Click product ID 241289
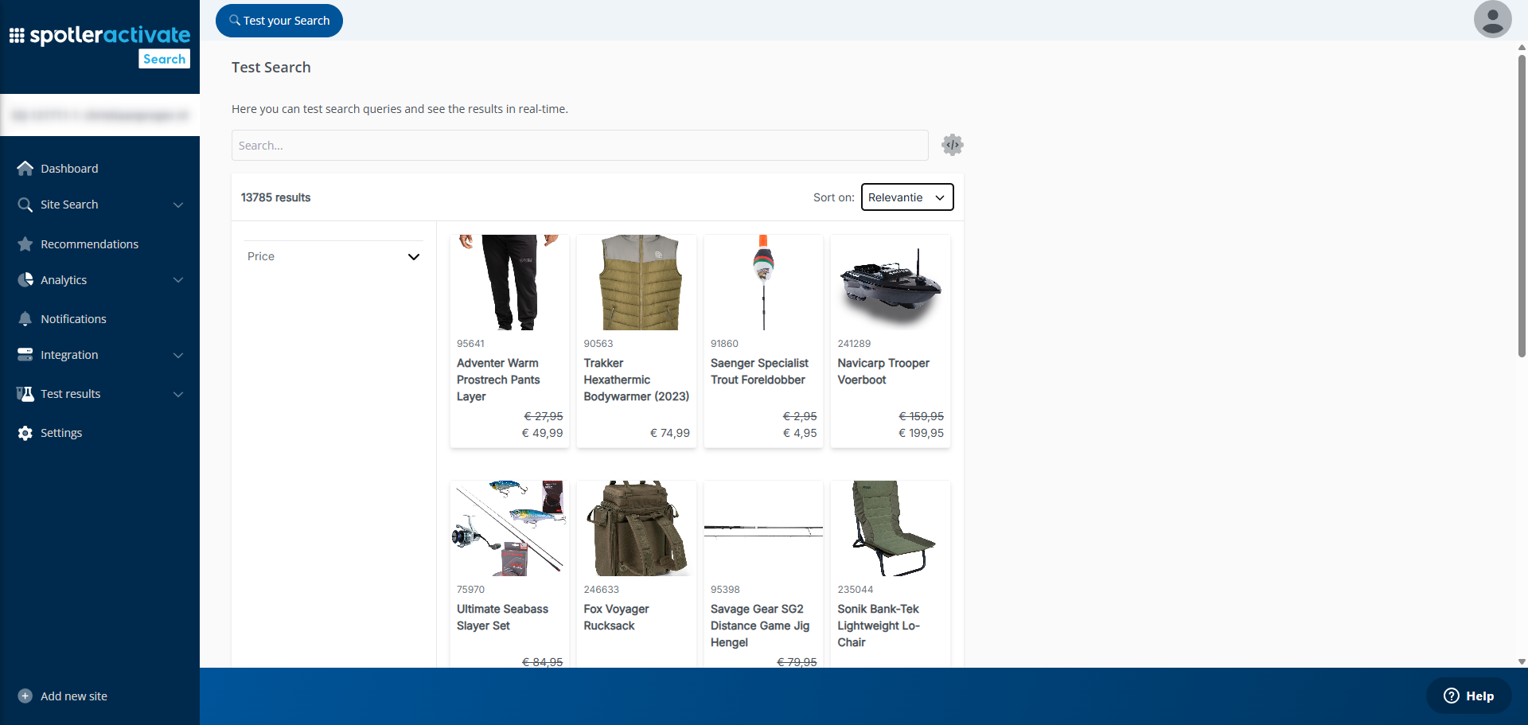The height and width of the screenshot is (725, 1528). [854, 344]
